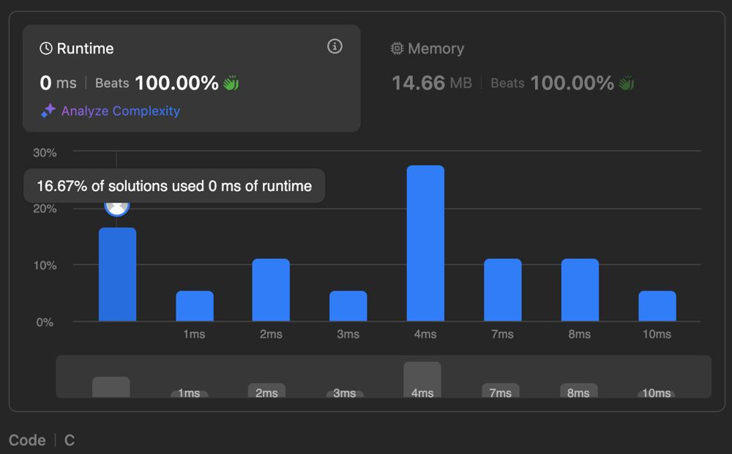732x454 pixels.
Task: Click the user avatar marker above first bar
Action: tap(117, 207)
